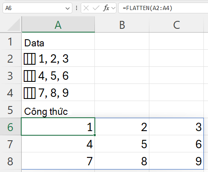This screenshot has height=172, width=208.
Task: Click the Select All corner triangle
Action: pyautogui.click(x=14, y=25)
